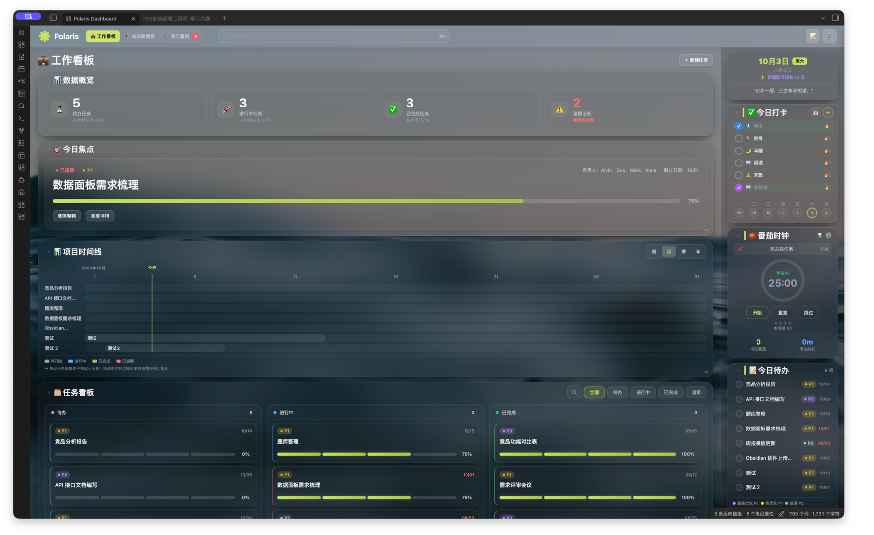
Task: Open the calendar icon in left ribbon
Action: (21, 69)
